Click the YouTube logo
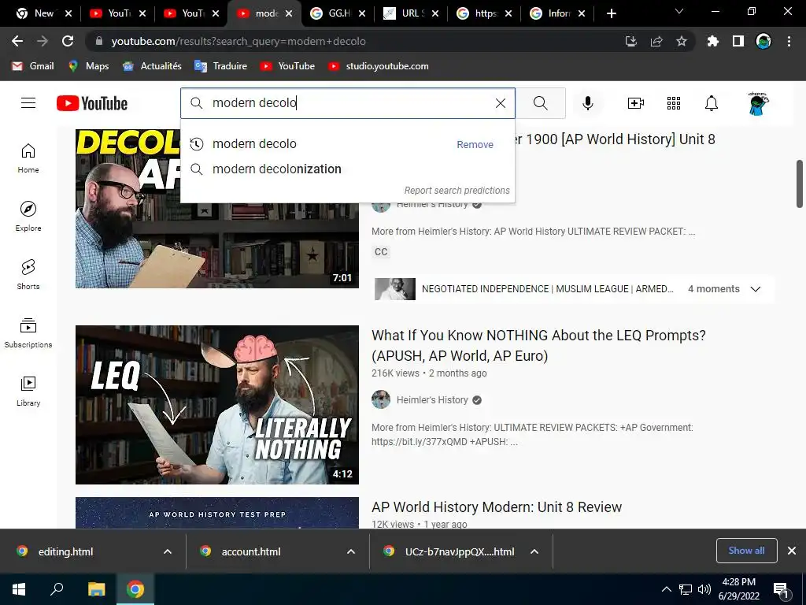This screenshot has height=605, width=806. pos(92,103)
